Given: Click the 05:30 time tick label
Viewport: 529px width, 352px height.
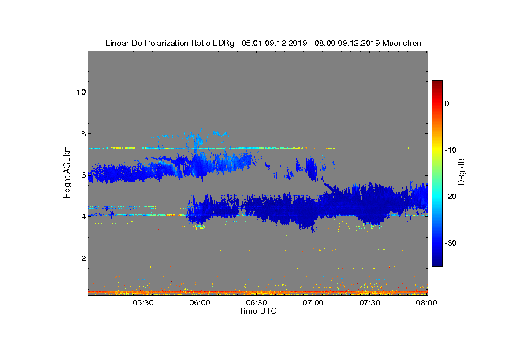Looking at the screenshot, I should click(x=143, y=303).
